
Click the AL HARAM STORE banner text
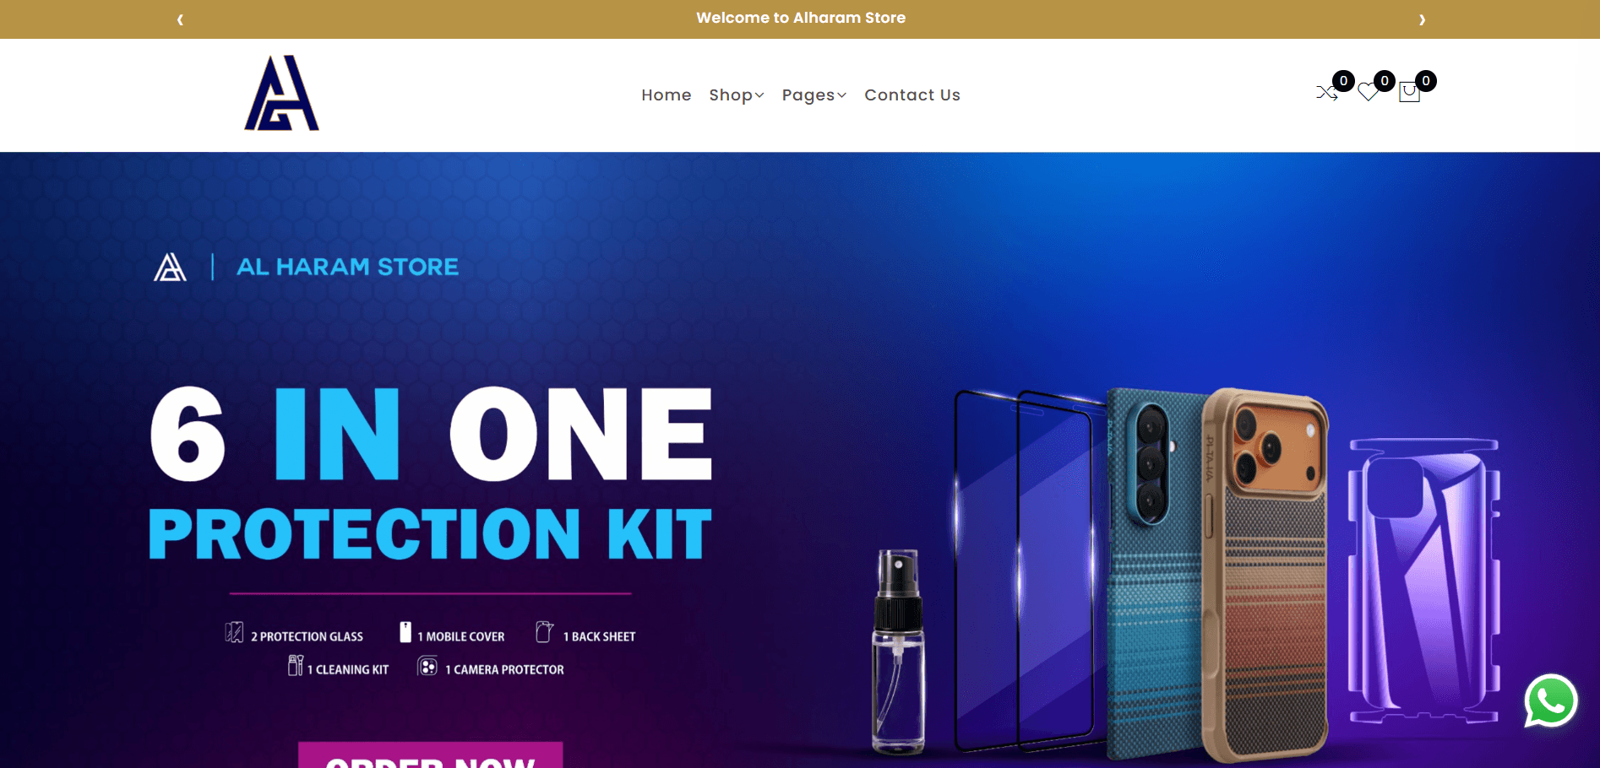(x=347, y=268)
